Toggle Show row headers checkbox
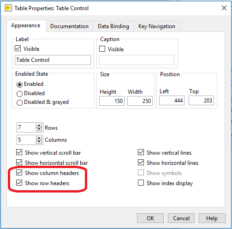The width and height of the screenshot is (232, 229). pos(19,183)
